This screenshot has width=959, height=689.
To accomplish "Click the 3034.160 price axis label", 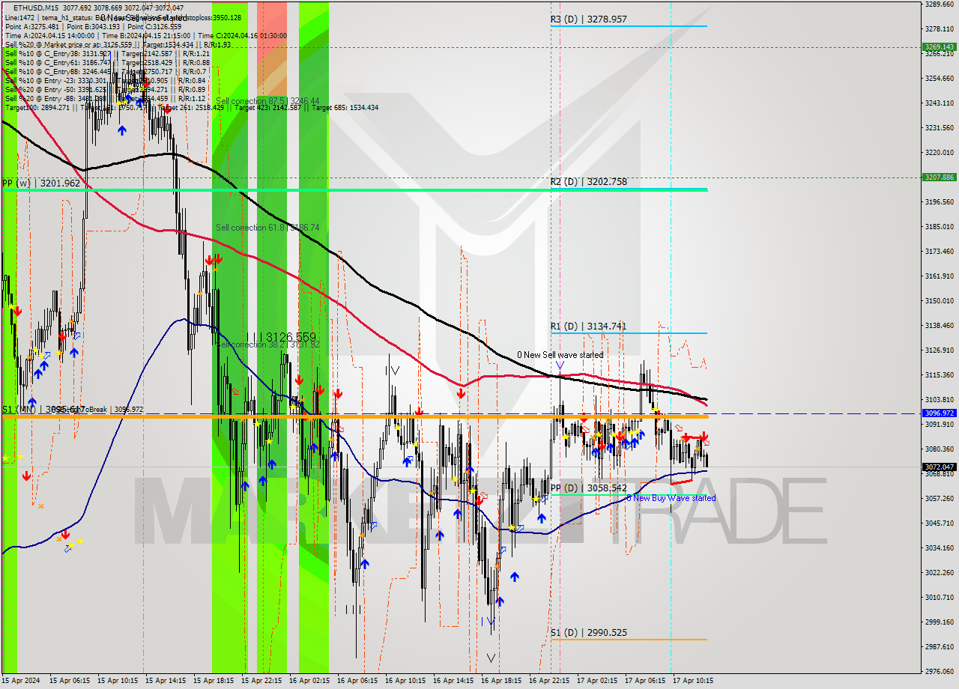I will (x=939, y=547).
